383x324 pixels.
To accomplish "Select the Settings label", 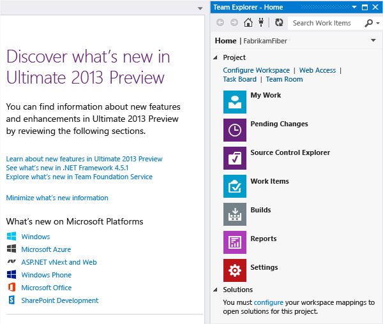I will [264, 267].
